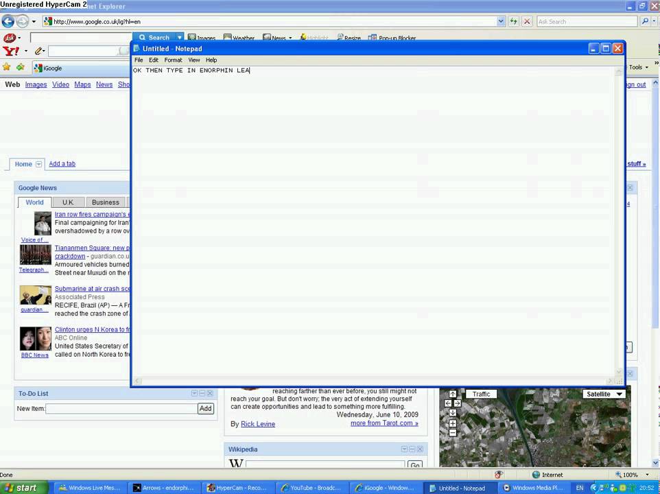Click the green Refresh page icon
This screenshot has width=660, height=494.
coord(513,21)
